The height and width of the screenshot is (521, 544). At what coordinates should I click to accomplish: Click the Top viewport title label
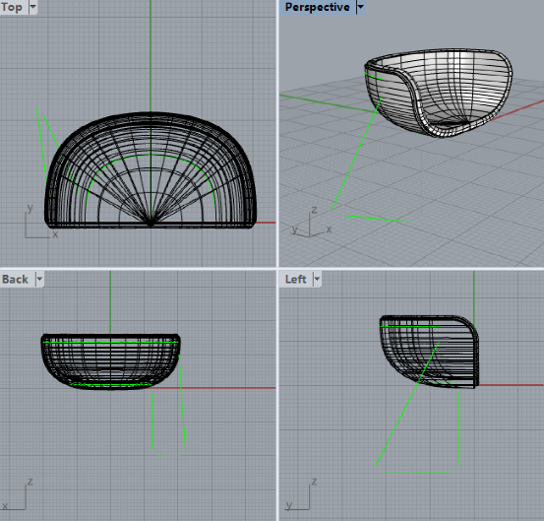[12, 7]
